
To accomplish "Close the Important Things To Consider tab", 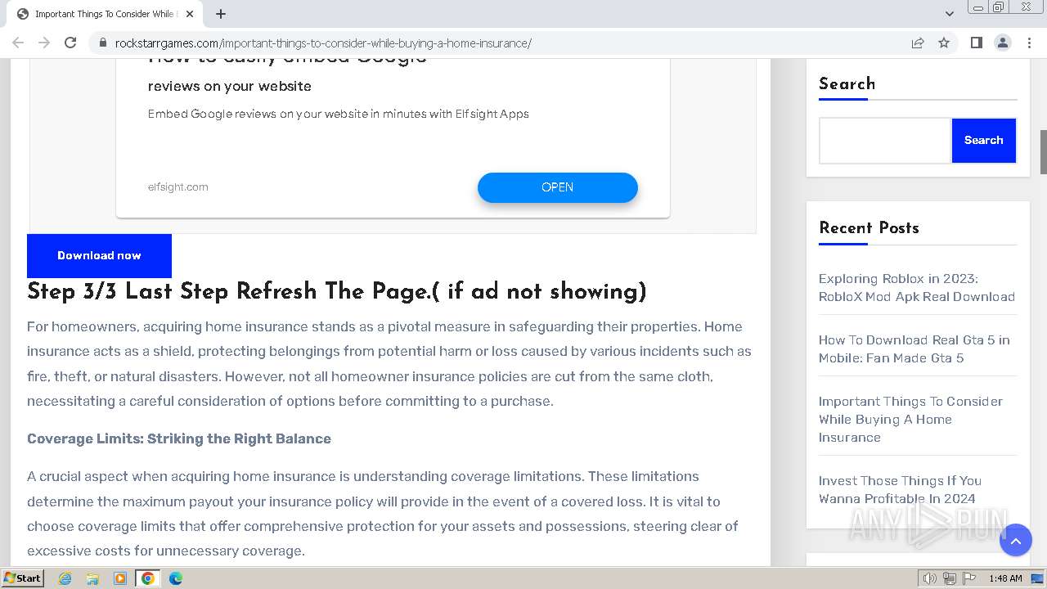I will coord(190,14).
